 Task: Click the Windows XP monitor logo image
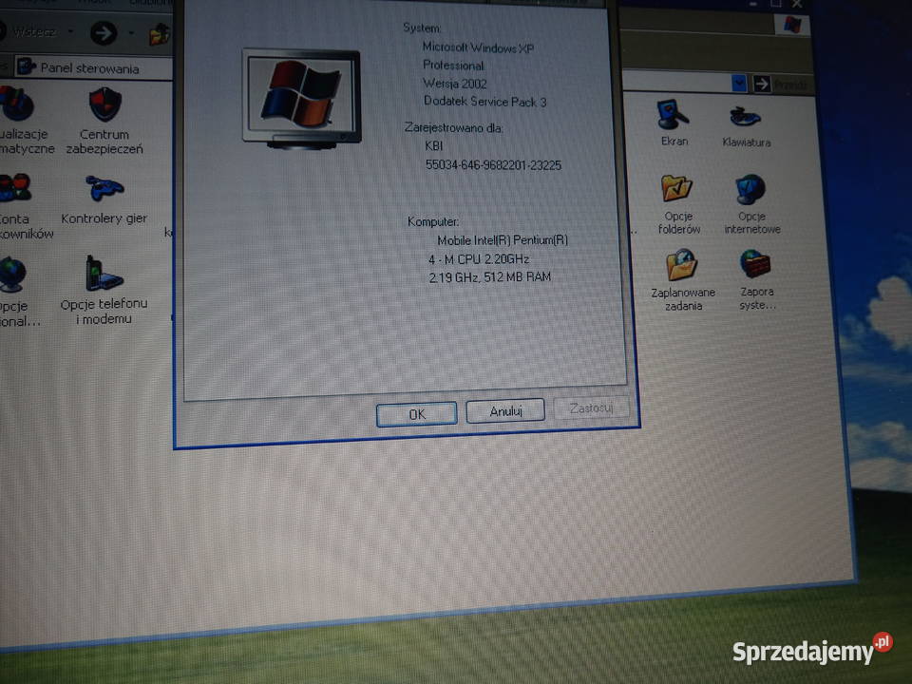coord(302,99)
